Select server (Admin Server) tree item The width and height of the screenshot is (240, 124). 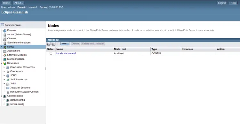[x=19, y=35]
